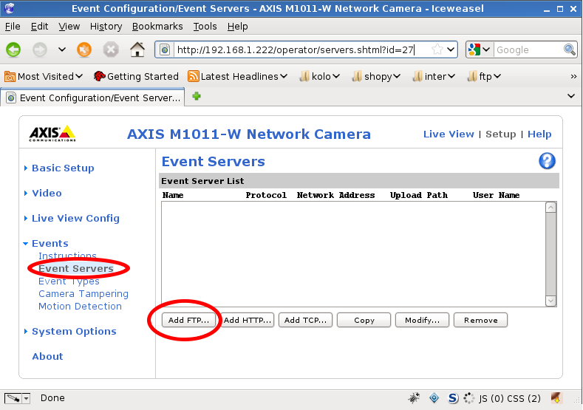Open the proxy tool dropdown in status bar

[x=26, y=398]
